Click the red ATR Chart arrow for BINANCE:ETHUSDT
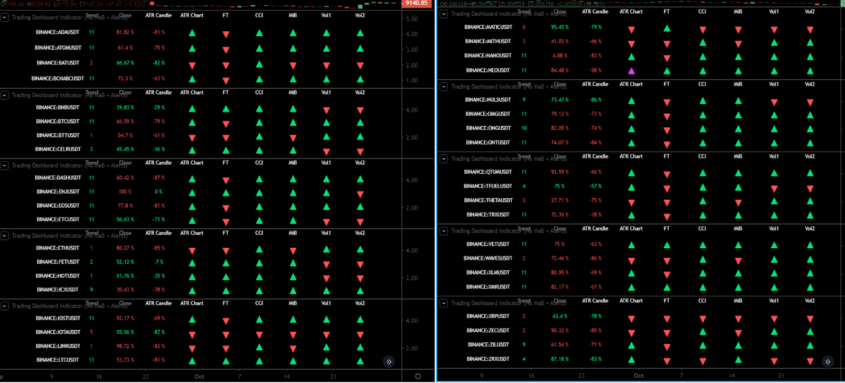The height and width of the screenshot is (383, 845). coord(192,250)
